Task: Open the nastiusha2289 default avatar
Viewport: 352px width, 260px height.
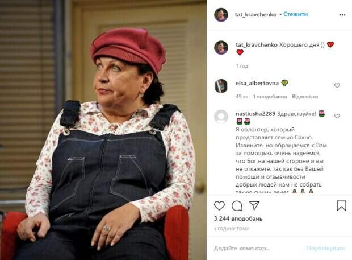Action: (221, 117)
